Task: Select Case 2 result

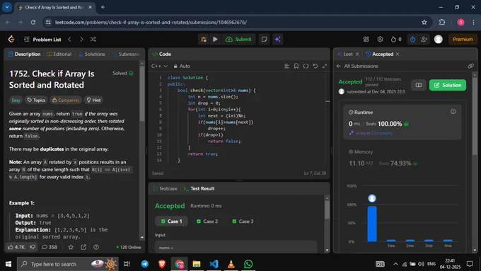Action: pos(207,221)
